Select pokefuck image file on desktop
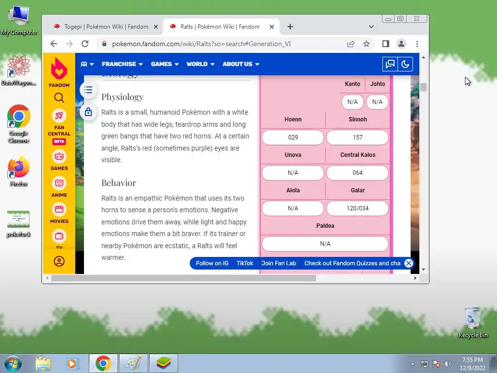The width and height of the screenshot is (497, 373). point(19,224)
